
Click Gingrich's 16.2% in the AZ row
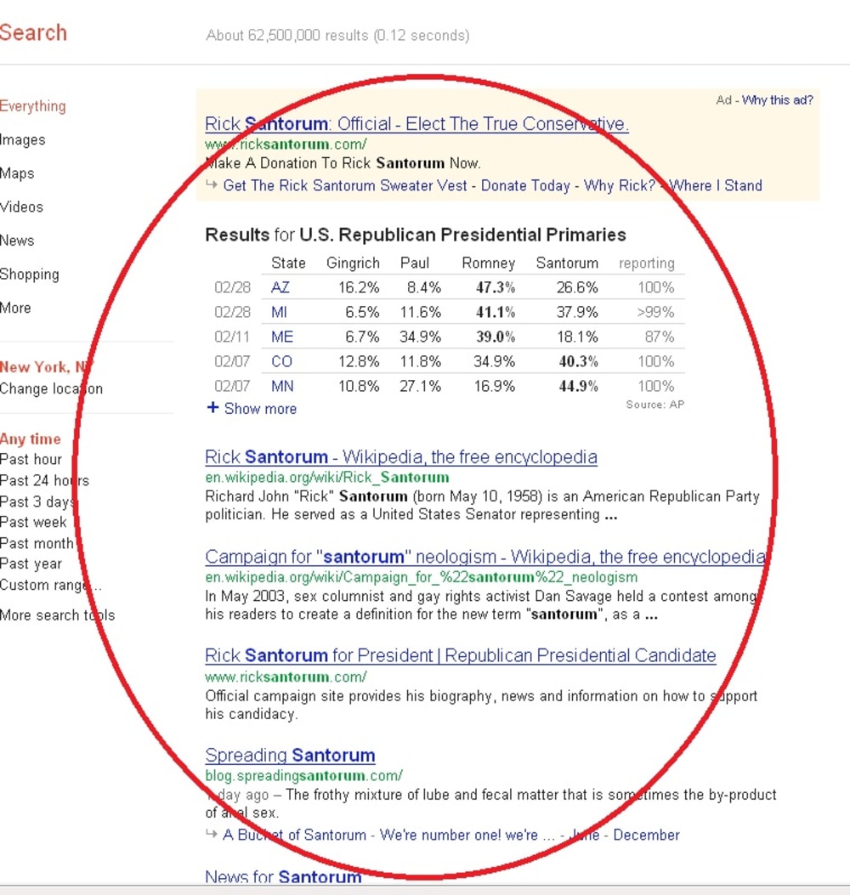359,287
